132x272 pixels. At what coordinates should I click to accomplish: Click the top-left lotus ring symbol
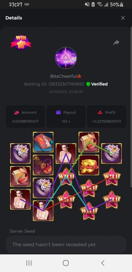click(20, 153)
